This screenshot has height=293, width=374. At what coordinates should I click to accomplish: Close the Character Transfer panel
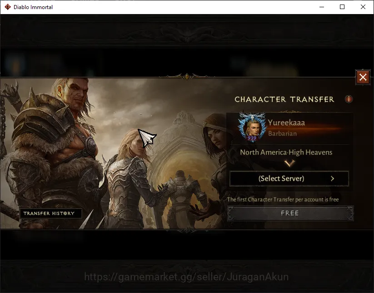coord(363,77)
